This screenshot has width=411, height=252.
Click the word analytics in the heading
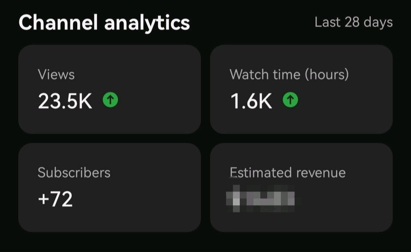(x=147, y=24)
